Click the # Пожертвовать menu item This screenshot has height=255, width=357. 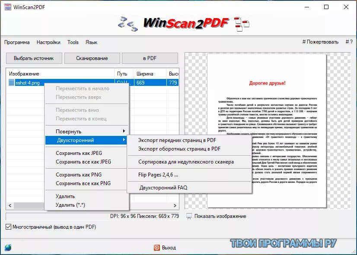[320, 42]
